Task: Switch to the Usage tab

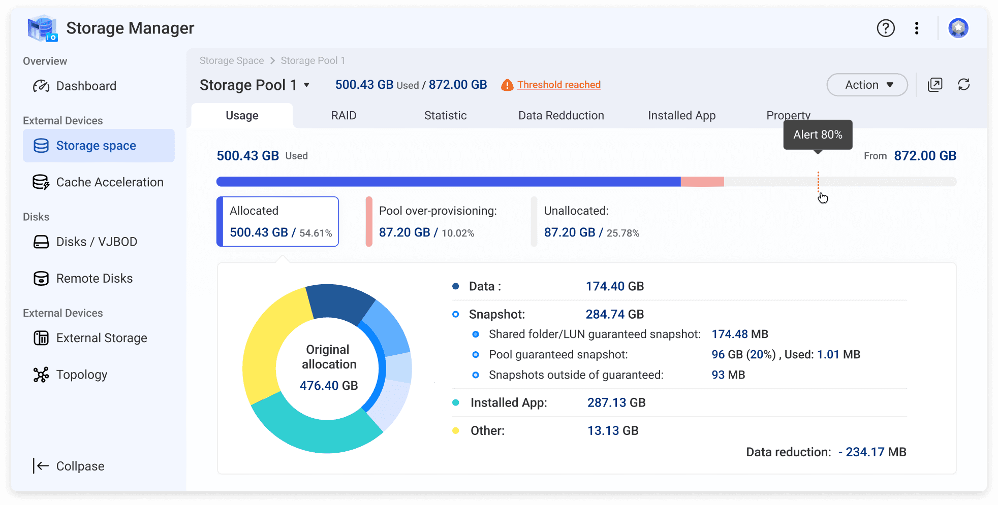Action: [x=242, y=115]
